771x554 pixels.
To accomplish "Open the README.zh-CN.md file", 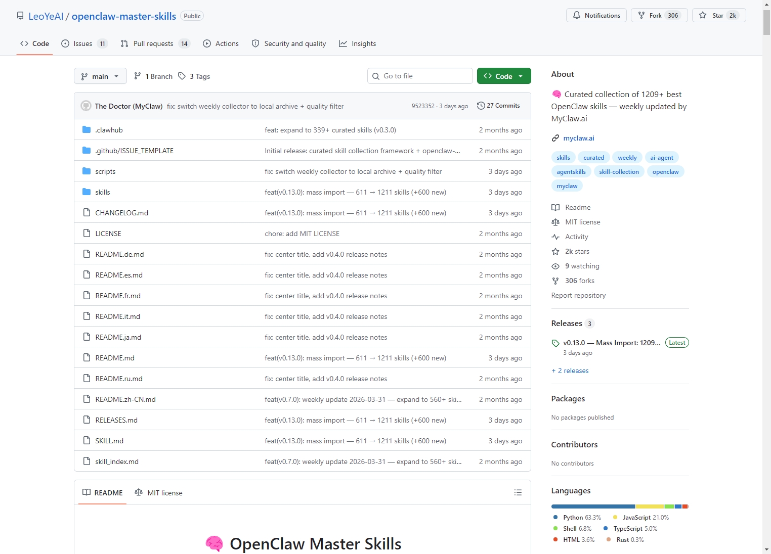I will coord(125,399).
